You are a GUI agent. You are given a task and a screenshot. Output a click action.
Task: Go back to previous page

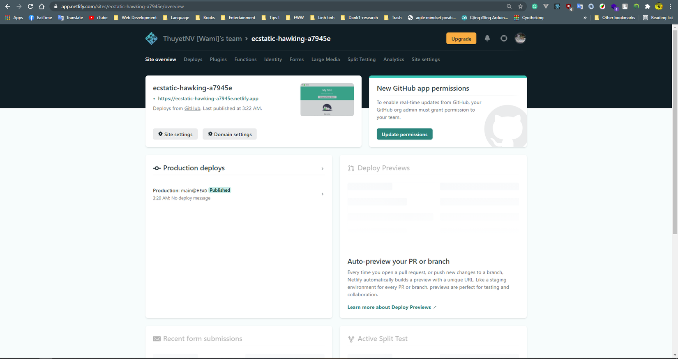(8, 7)
